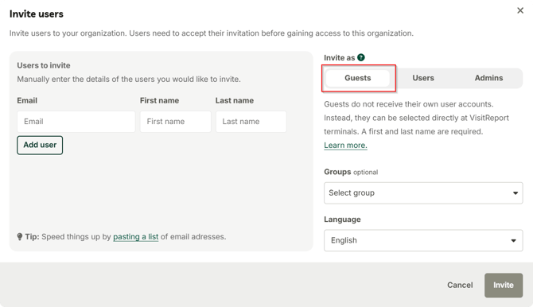This screenshot has width=533, height=307.
Task: Click into the Last name field
Action: [251, 122]
